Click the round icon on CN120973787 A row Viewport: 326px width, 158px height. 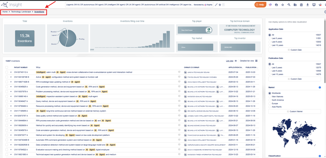[179, 116]
